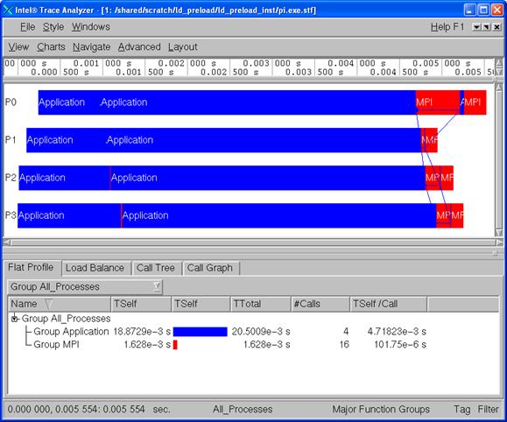
Task: Open the Advanced menu
Action: click(x=139, y=47)
